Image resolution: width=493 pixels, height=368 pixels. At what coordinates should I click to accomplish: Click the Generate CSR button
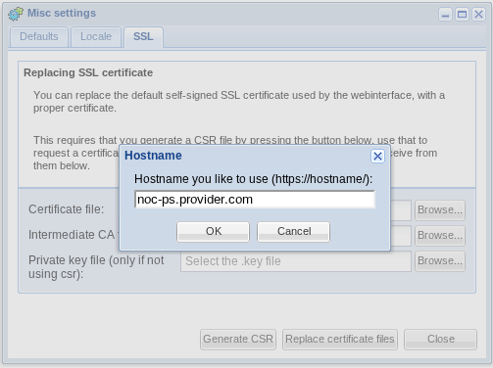pos(238,340)
